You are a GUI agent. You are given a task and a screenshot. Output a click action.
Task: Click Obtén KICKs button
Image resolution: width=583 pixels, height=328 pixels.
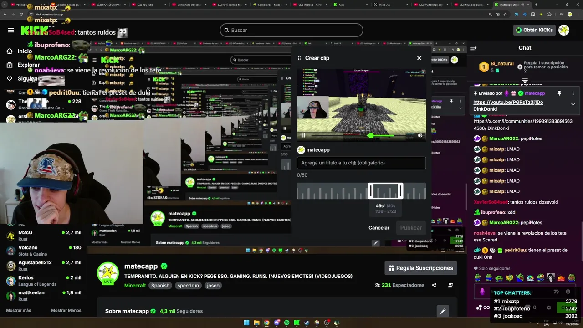tap(534, 30)
